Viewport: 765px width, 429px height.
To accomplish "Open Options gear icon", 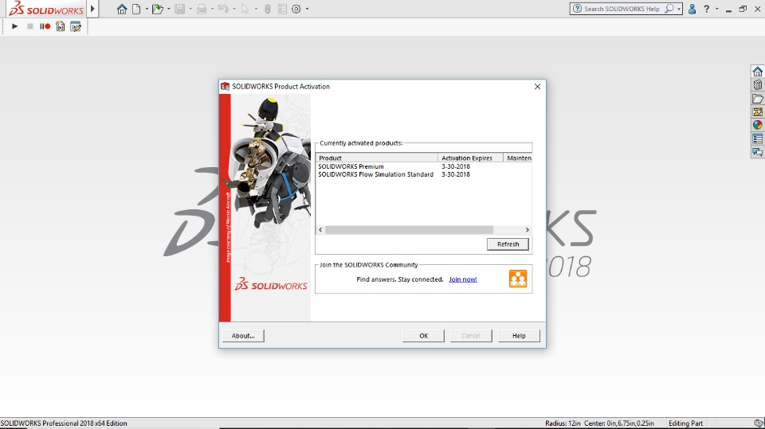I will 296,9.
